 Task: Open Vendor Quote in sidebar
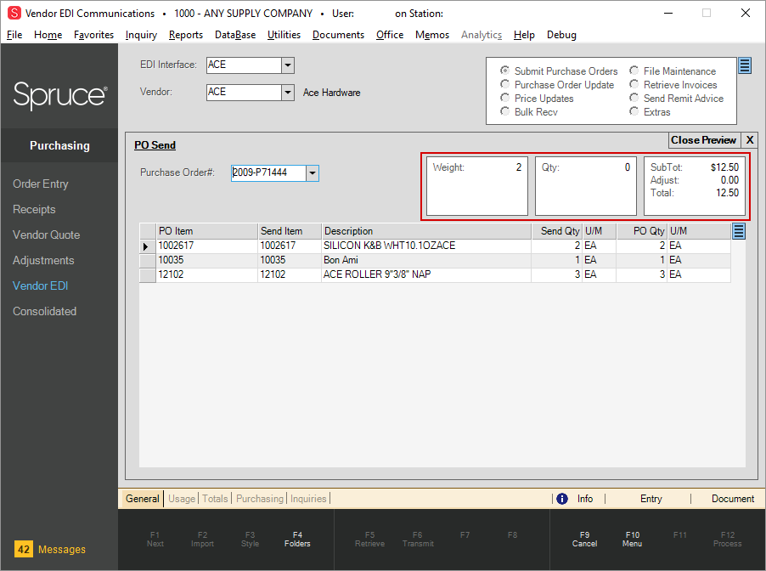point(47,235)
